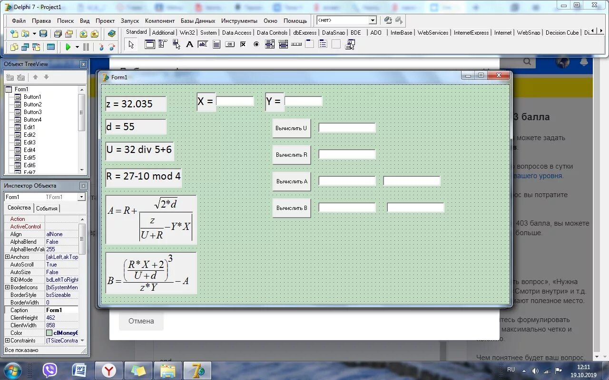Select Edit4 in Object TreeView
Image resolution: width=609 pixels, height=380 pixels.
pos(29,150)
